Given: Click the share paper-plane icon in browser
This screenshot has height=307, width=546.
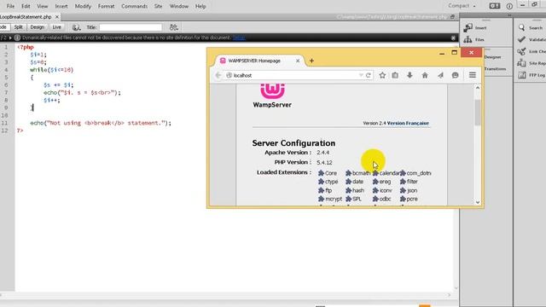Looking at the screenshot, I should (x=440, y=75).
